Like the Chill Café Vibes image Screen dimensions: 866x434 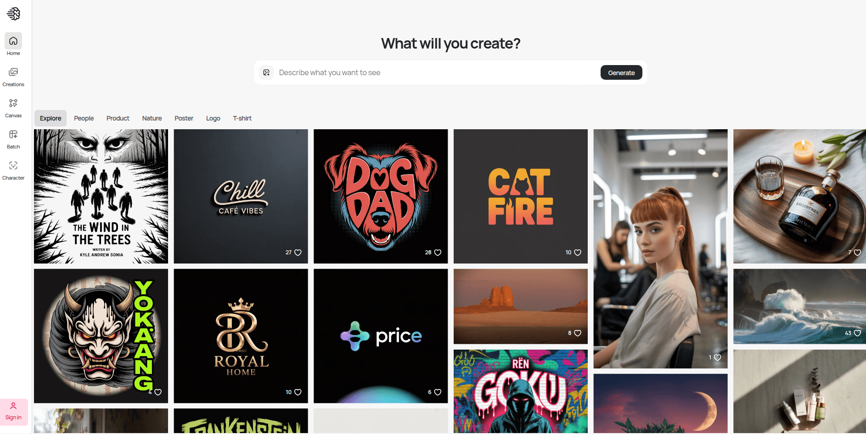(298, 253)
